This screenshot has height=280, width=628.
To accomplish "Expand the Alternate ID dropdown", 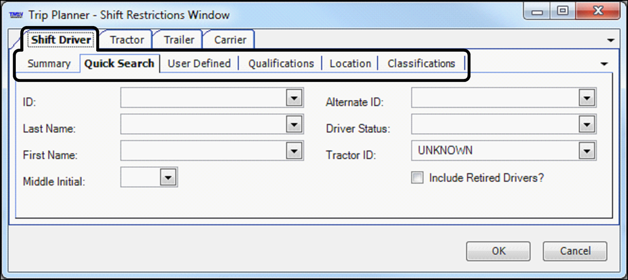I will tap(587, 98).
